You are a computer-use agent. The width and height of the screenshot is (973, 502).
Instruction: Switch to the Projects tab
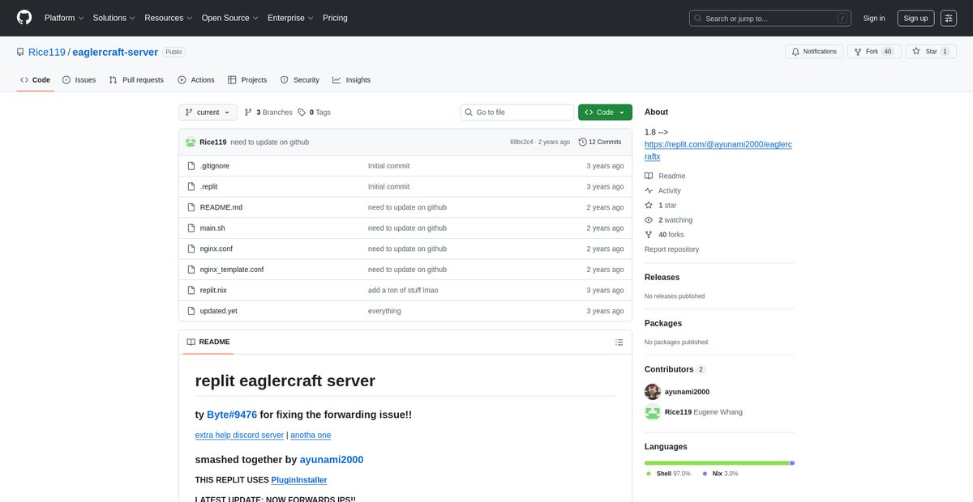(247, 80)
